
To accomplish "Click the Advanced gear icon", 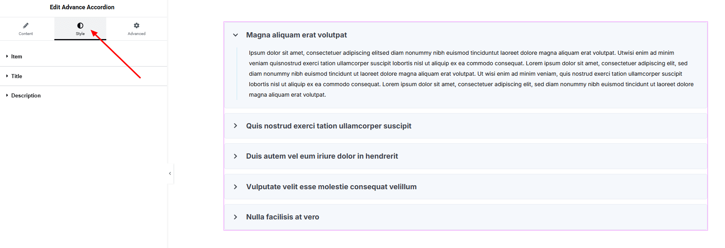I will [136, 25].
